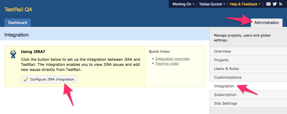287x114 pixels.
Task: Switch to the Dashboard tab
Action: 18,23
